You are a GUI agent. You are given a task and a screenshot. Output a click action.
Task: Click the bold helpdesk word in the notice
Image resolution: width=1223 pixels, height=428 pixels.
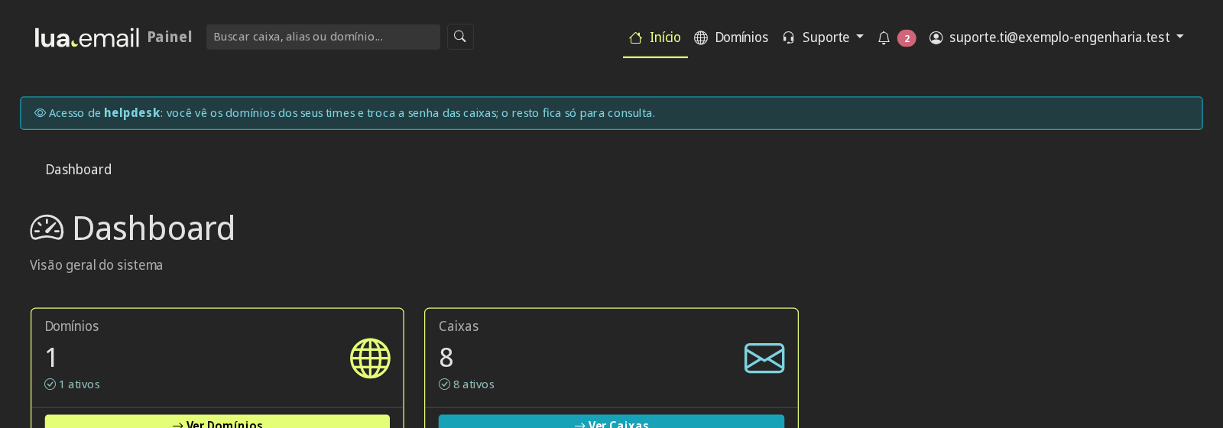[132, 113]
